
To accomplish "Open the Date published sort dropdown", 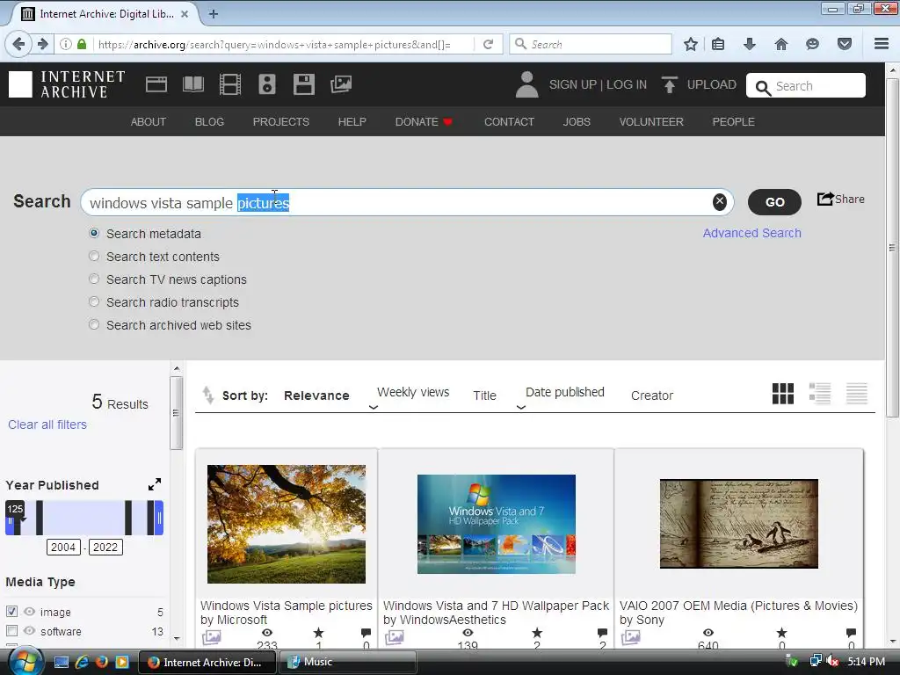I will [x=521, y=408].
